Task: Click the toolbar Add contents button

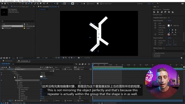Action: click(x=84, y=4)
